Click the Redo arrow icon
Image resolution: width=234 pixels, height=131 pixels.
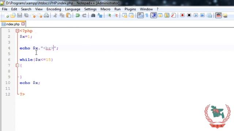coord(84,15)
